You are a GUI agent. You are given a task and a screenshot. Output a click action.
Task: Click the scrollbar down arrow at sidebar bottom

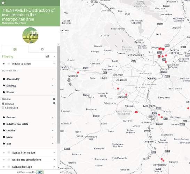pos(59,168)
